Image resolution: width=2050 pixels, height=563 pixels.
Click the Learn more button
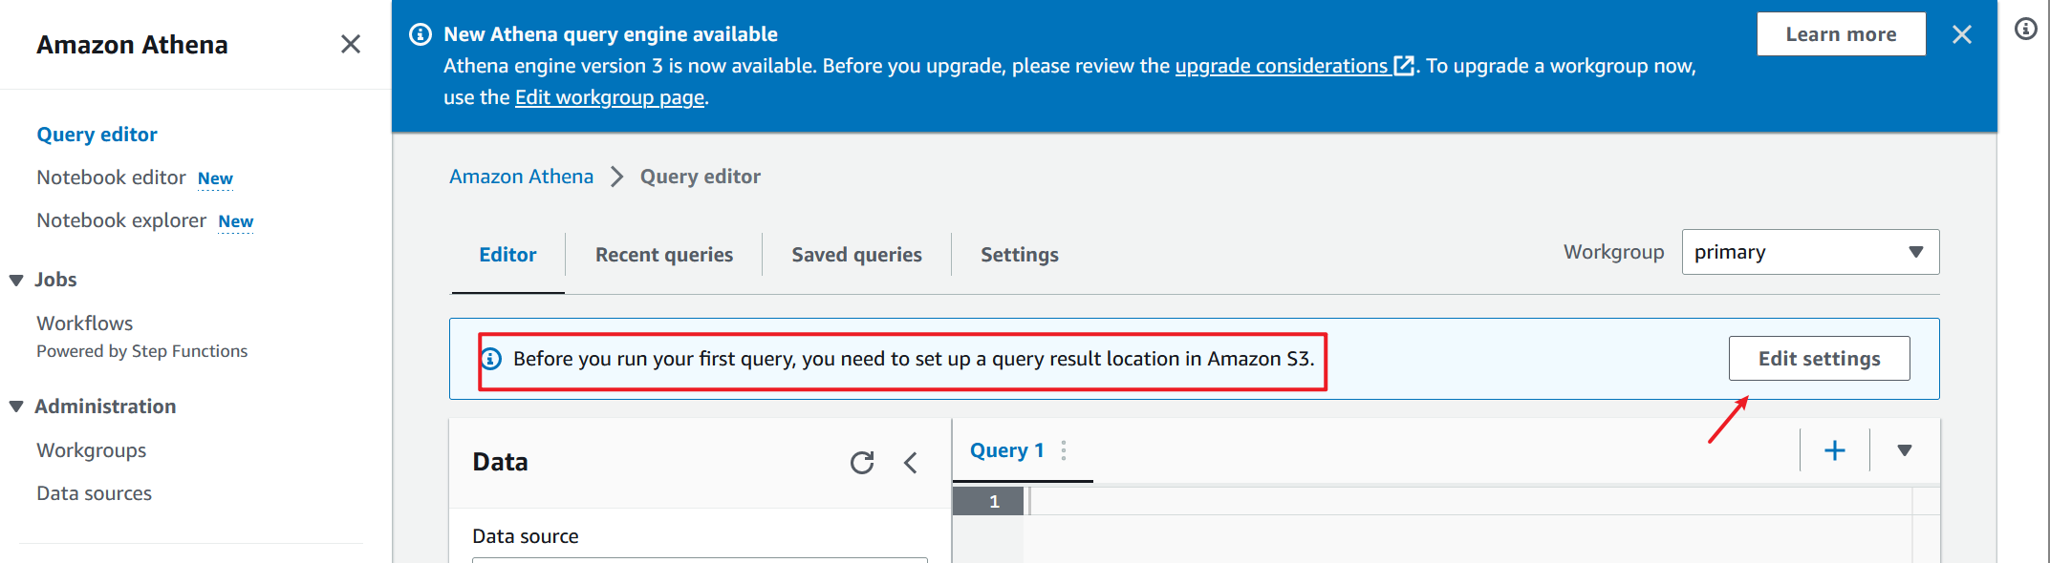coord(1841,34)
